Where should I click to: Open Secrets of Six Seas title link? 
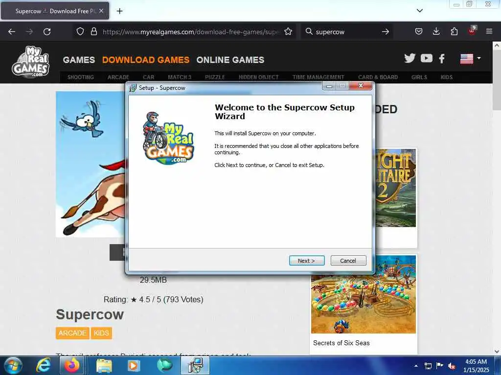click(341, 343)
